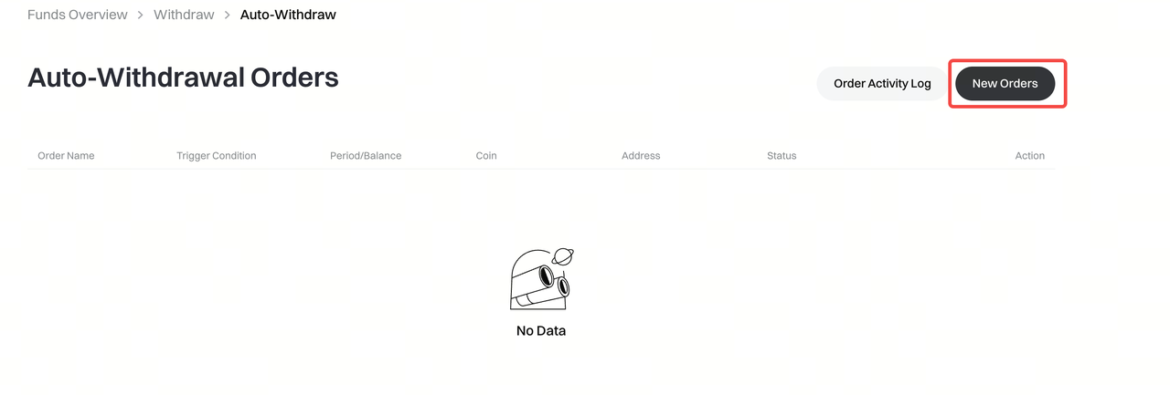
Task: Open the Order Activity Log
Action: [x=882, y=84]
